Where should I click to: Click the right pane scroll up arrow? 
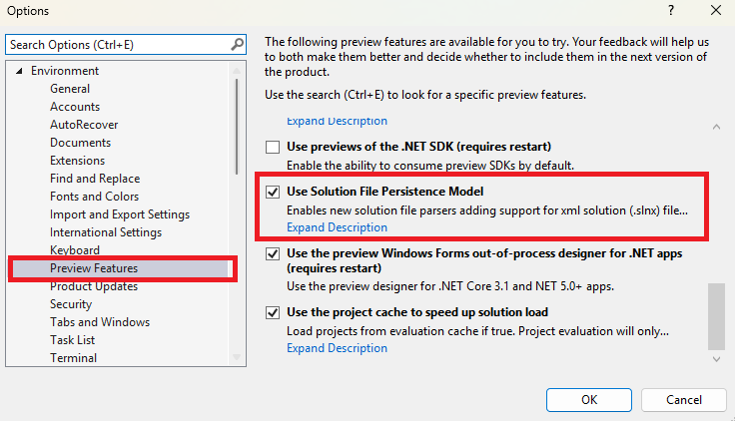coord(716,127)
